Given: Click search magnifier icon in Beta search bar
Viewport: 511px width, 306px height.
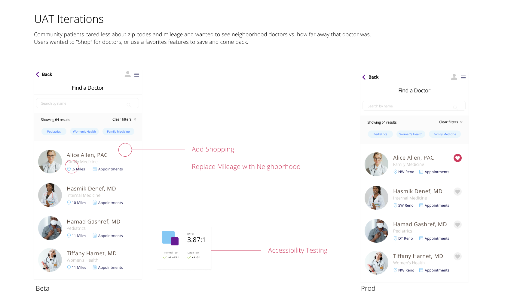Looking at the screenshot, I should tap(129, 105).
